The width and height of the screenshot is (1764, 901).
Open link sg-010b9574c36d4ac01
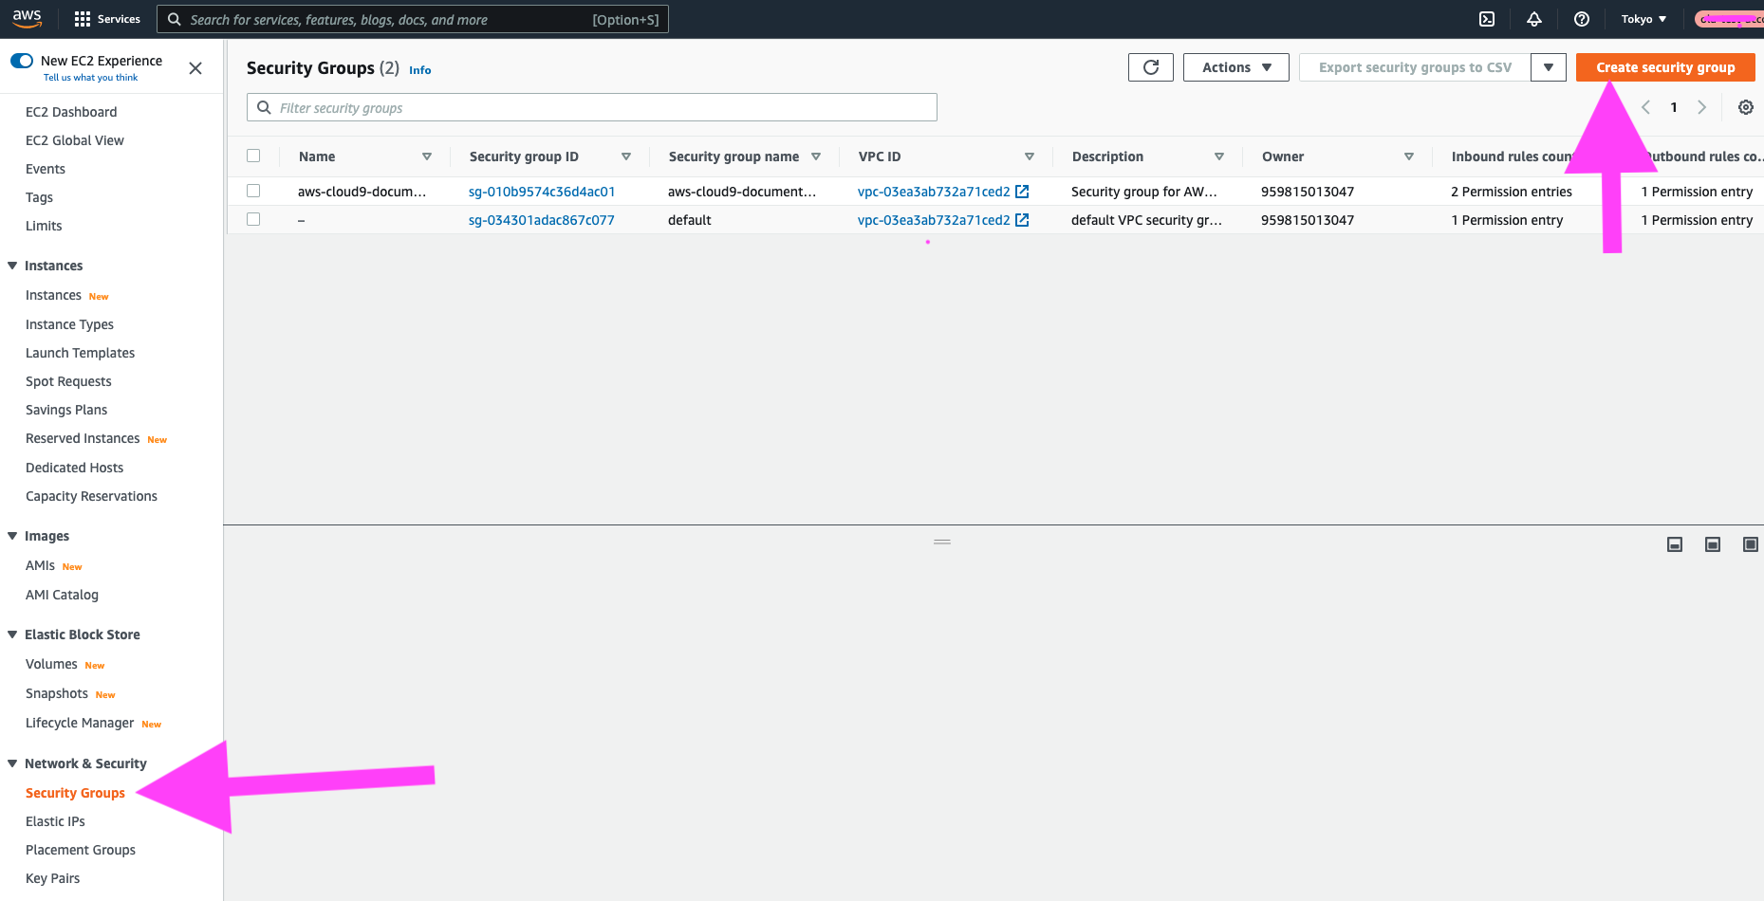[542, 191]
